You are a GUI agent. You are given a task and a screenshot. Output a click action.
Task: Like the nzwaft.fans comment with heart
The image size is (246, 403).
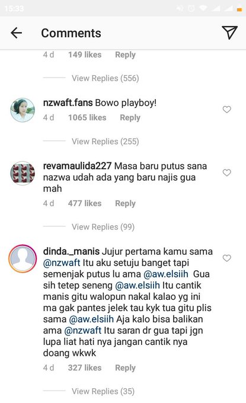(x=226, y=110)
